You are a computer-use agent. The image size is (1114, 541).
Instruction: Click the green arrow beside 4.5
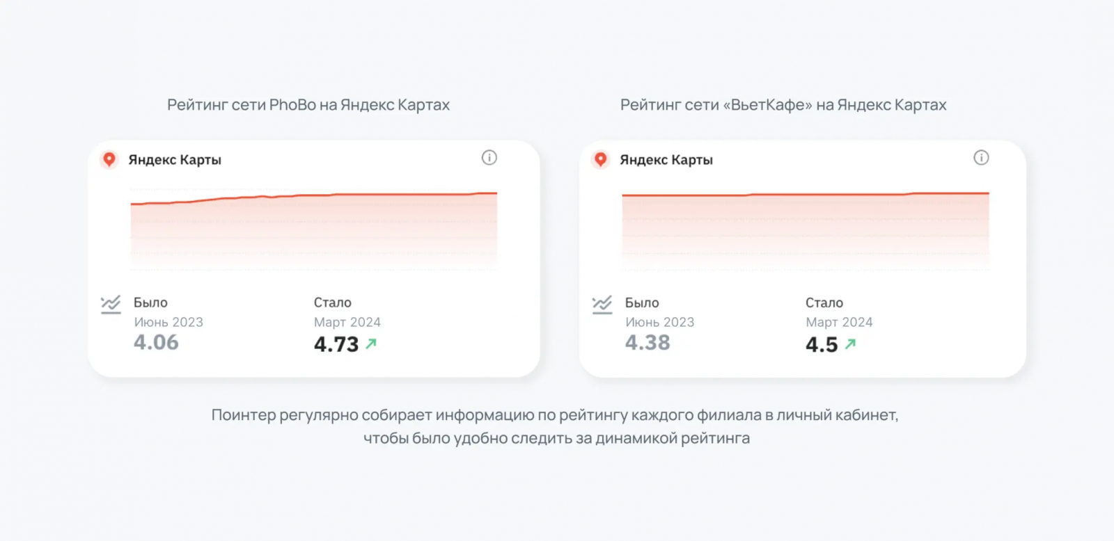(x=850, y=344)
